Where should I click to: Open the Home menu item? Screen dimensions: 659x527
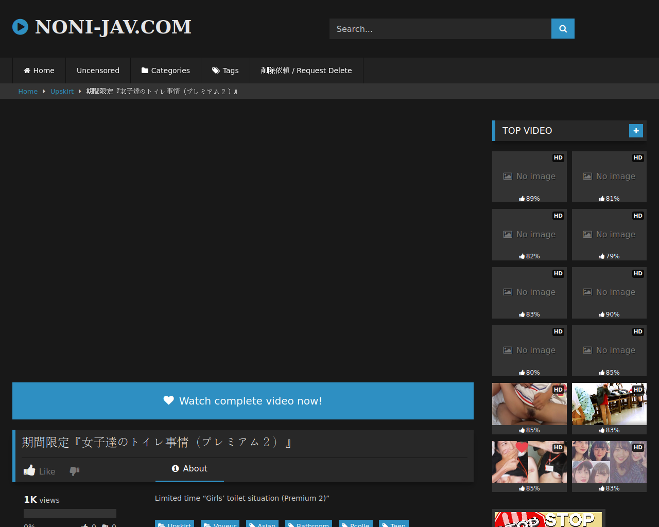pyautogui.click(x=39, y=71)
